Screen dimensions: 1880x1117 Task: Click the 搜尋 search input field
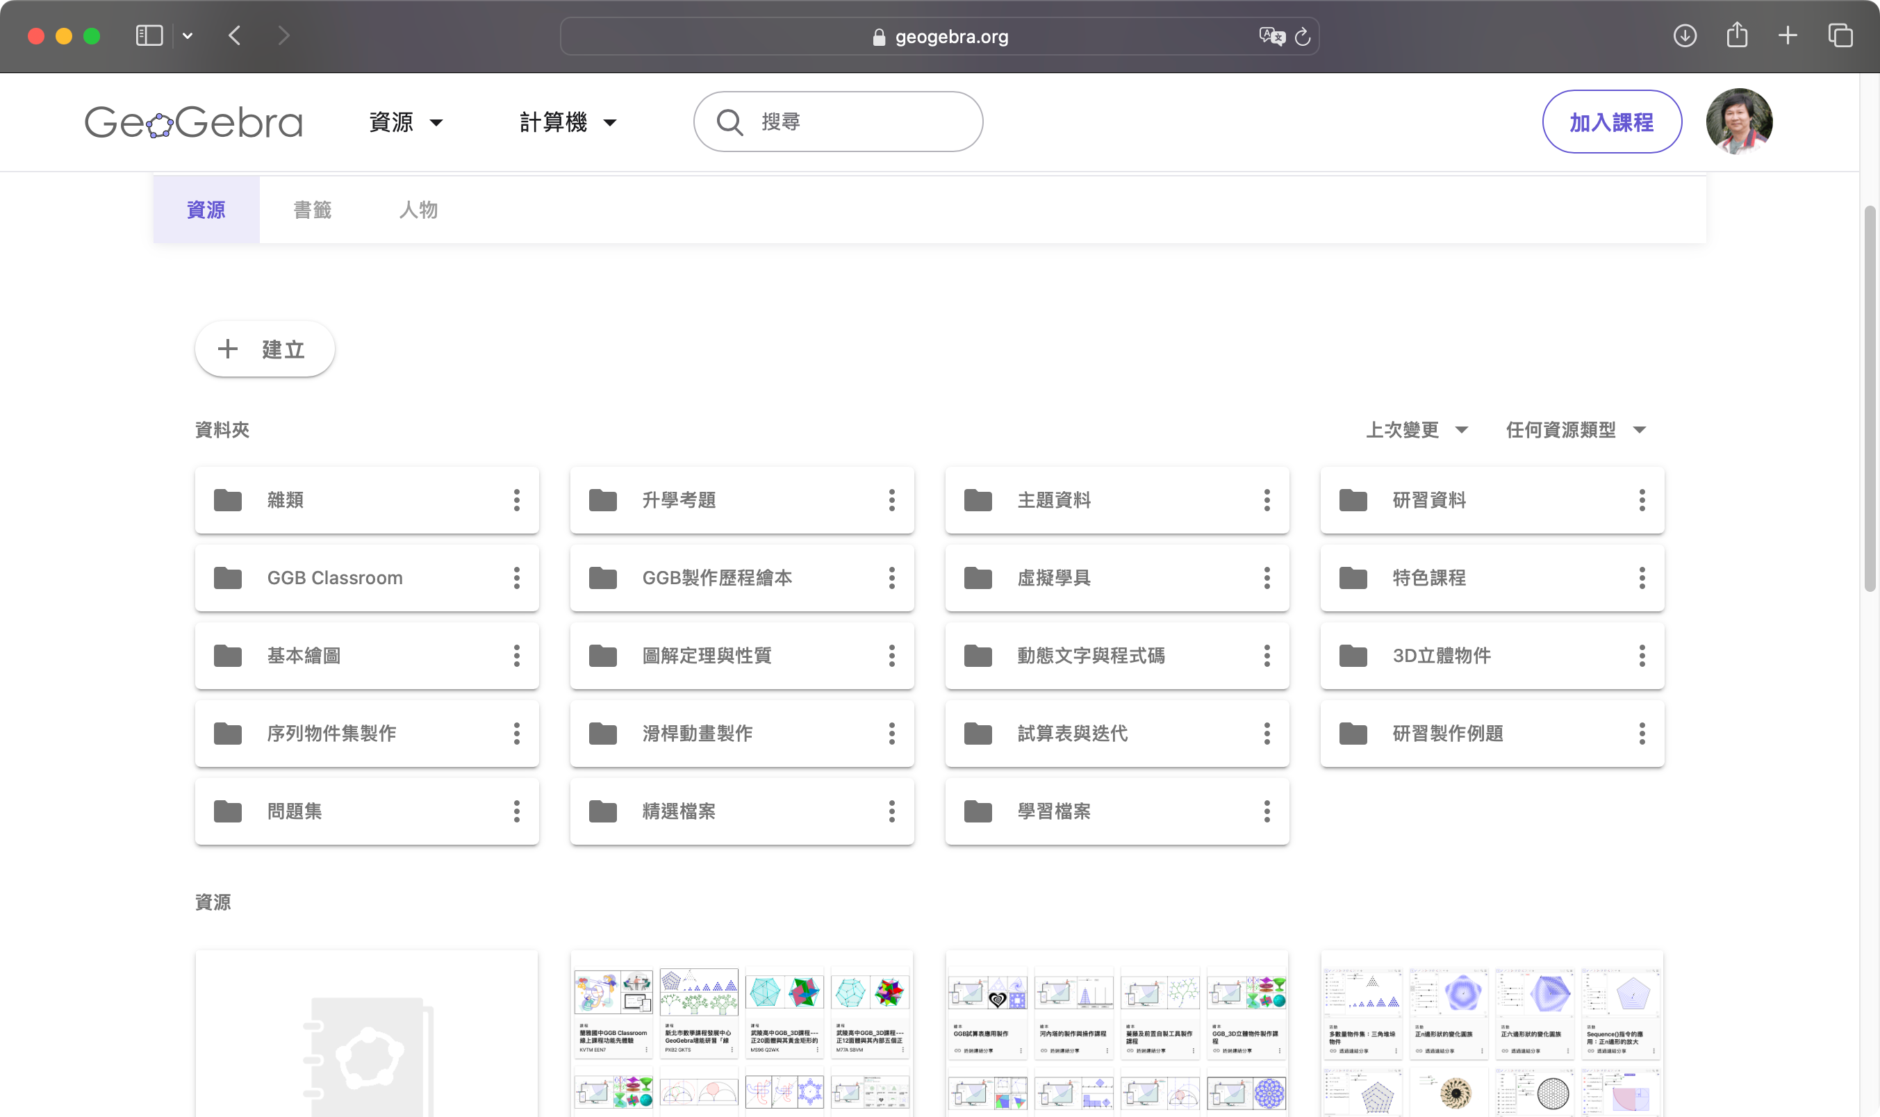(838, 122)
